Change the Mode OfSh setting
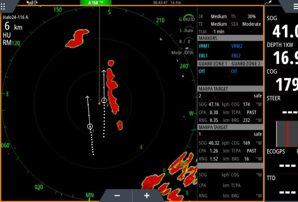This screenshot has height=202, width=298. click(183, 52)
